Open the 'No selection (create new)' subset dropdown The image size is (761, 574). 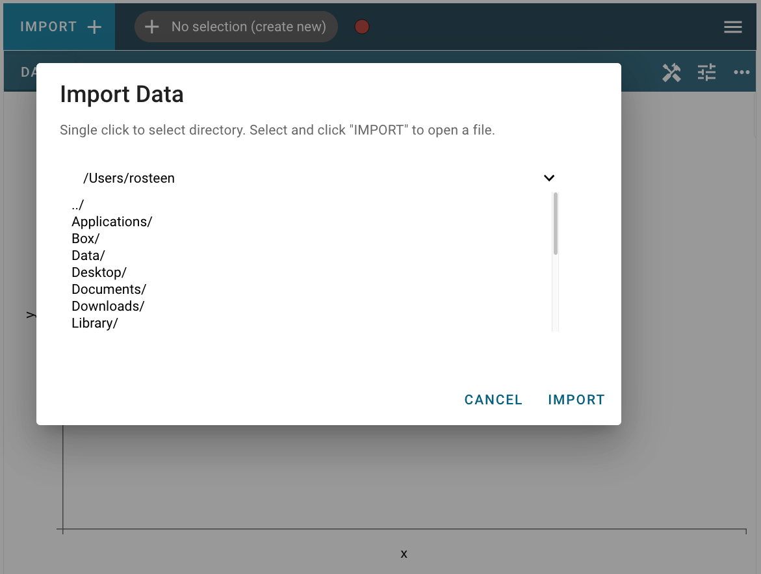tap(236, 27)
